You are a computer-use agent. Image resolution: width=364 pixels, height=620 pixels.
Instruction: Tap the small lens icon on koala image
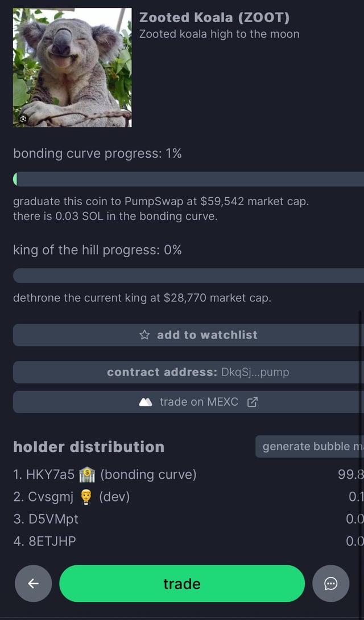tap(23, 119)
